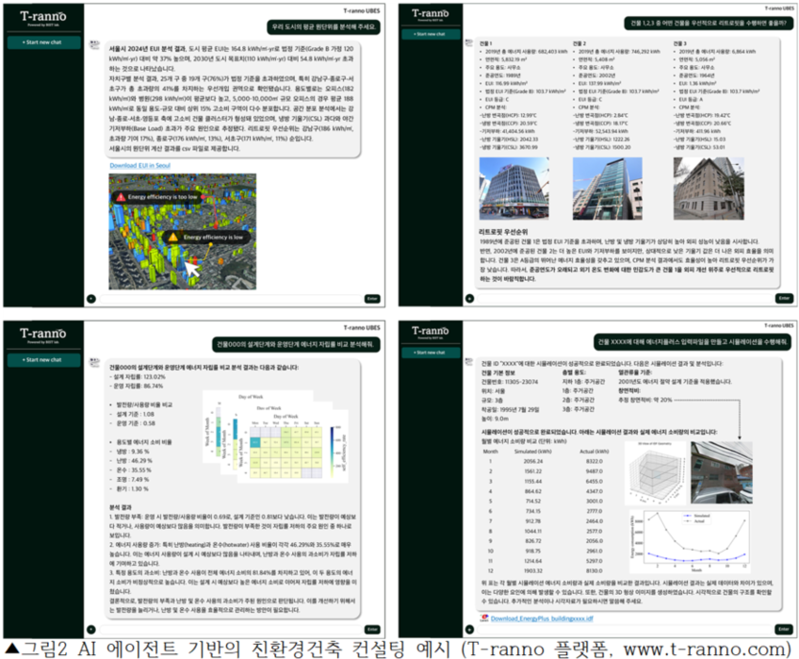Focus the message input in the EnergyPlus simulation chat
Image resolution: width=799 pixels, height=659 pixels.
[x=626, y=630]
